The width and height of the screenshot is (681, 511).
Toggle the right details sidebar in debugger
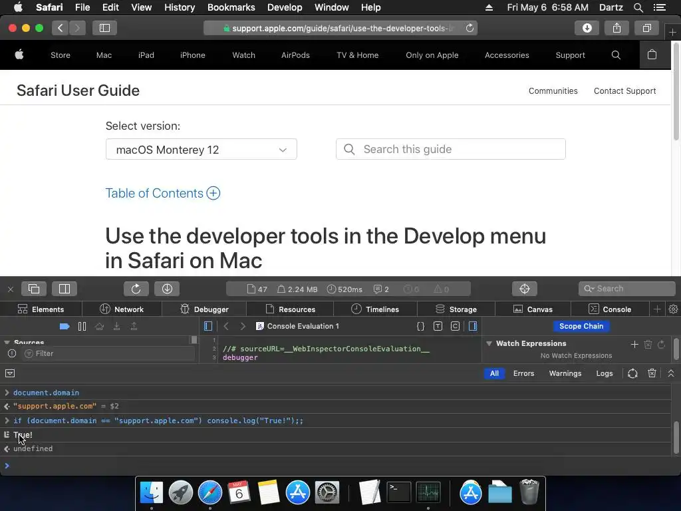(473, 326)
